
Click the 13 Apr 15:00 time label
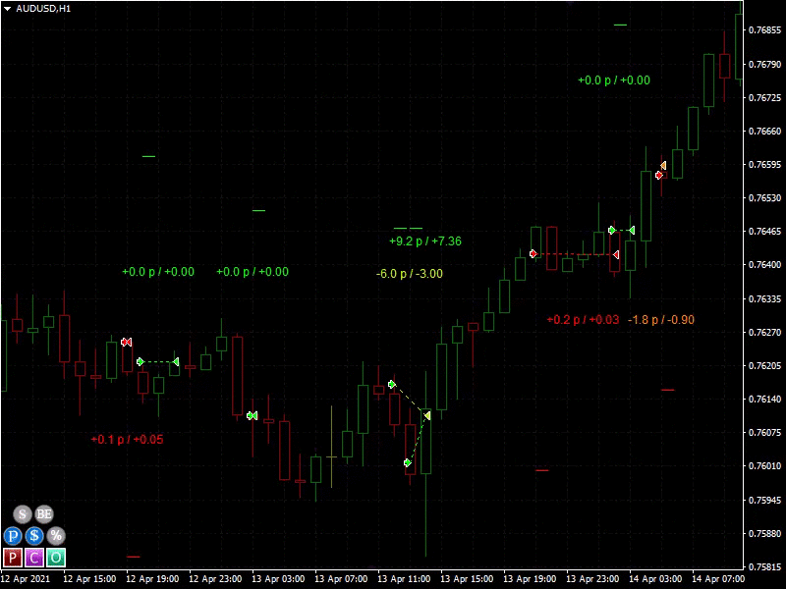pyautogui.click(x=467, y=579)
